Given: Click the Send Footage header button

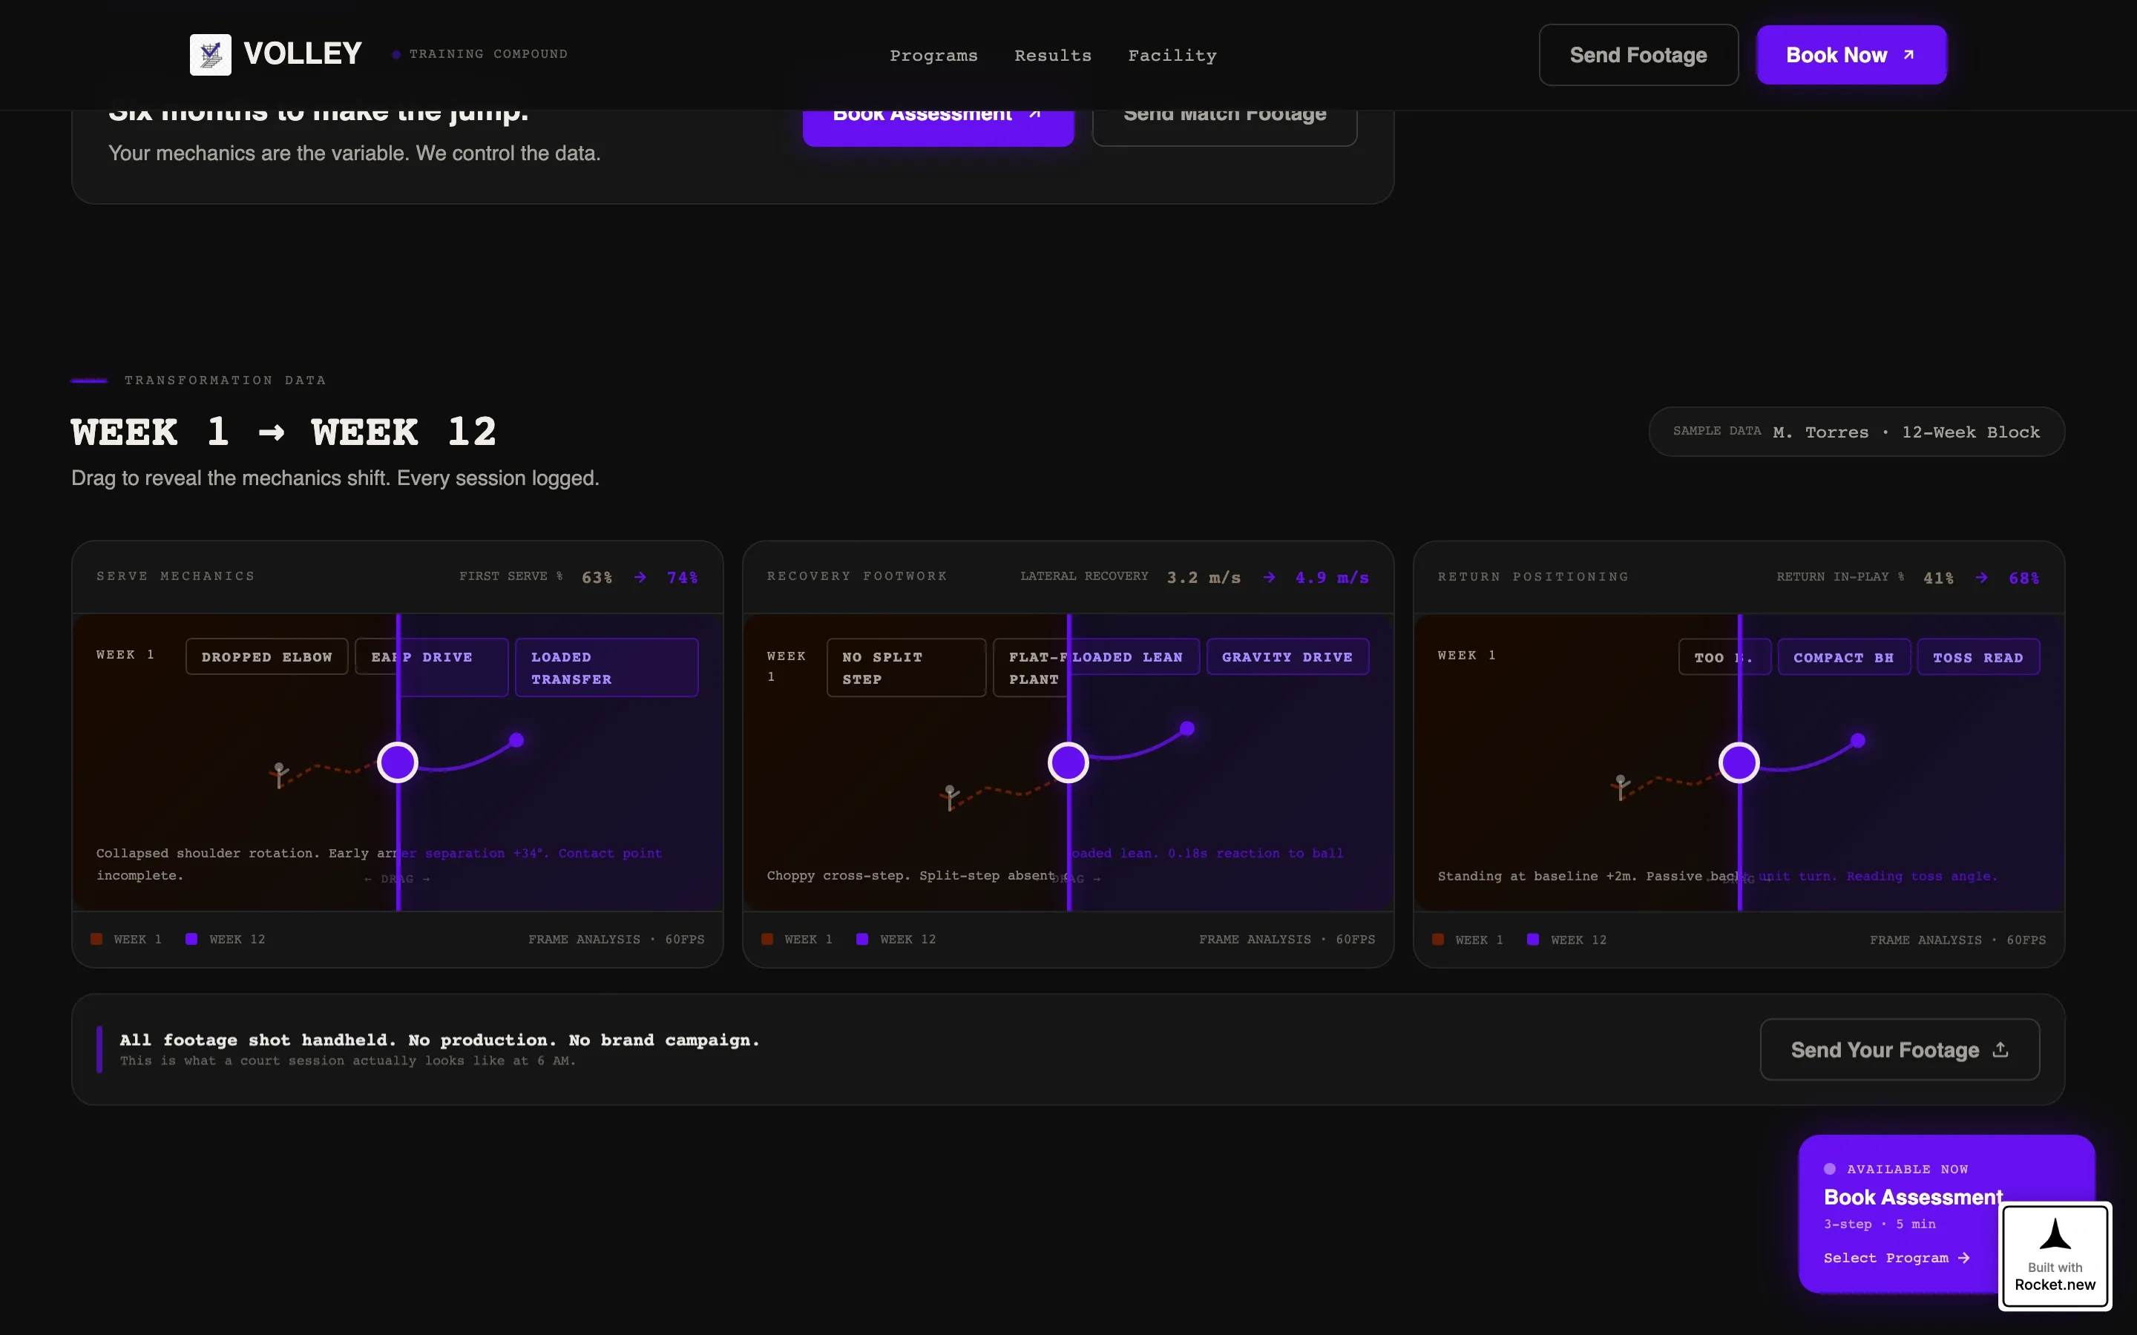Looking at the screenshot, I should [1638, 55].
